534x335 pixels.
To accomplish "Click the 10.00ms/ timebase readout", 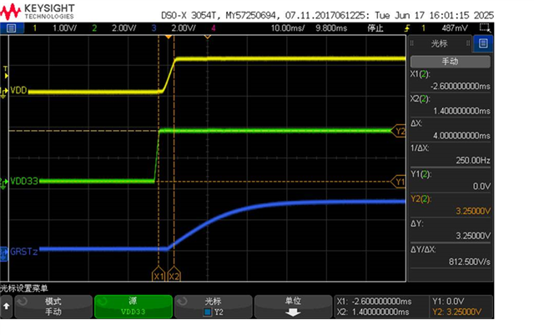I will point(288,28).
